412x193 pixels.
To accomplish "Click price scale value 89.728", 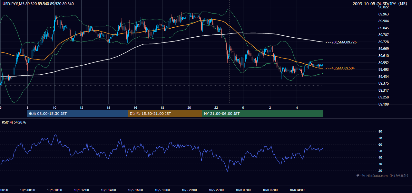I will pyautogui.click(x=384, y=42).
